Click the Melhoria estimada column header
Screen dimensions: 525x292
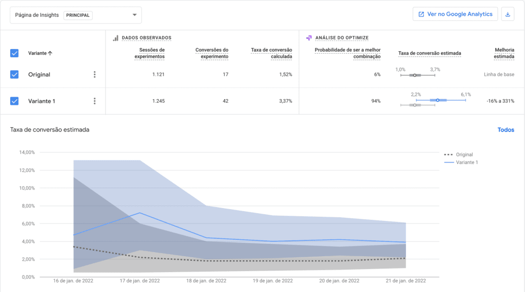coord(504,53)
